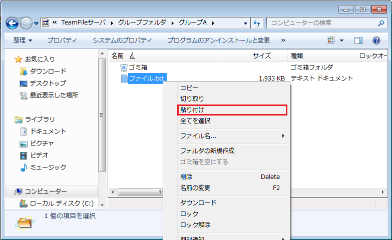This screenshot has width=392, height=240.
Task: Expand the 整理 dropdown menu
Action: 23,40
